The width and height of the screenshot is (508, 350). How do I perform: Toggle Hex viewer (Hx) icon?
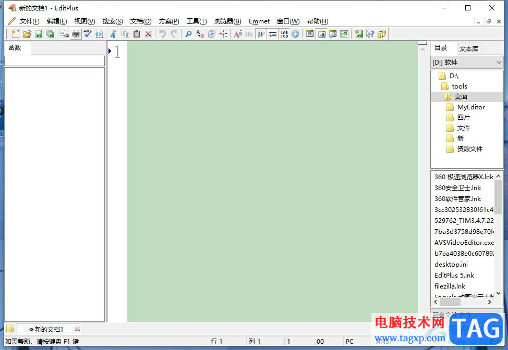[249, 34]
